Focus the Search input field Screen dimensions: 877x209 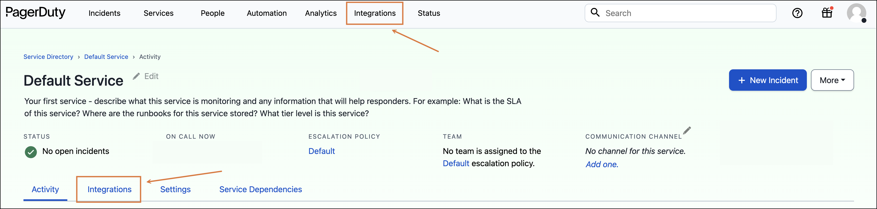tap(688, 13)
